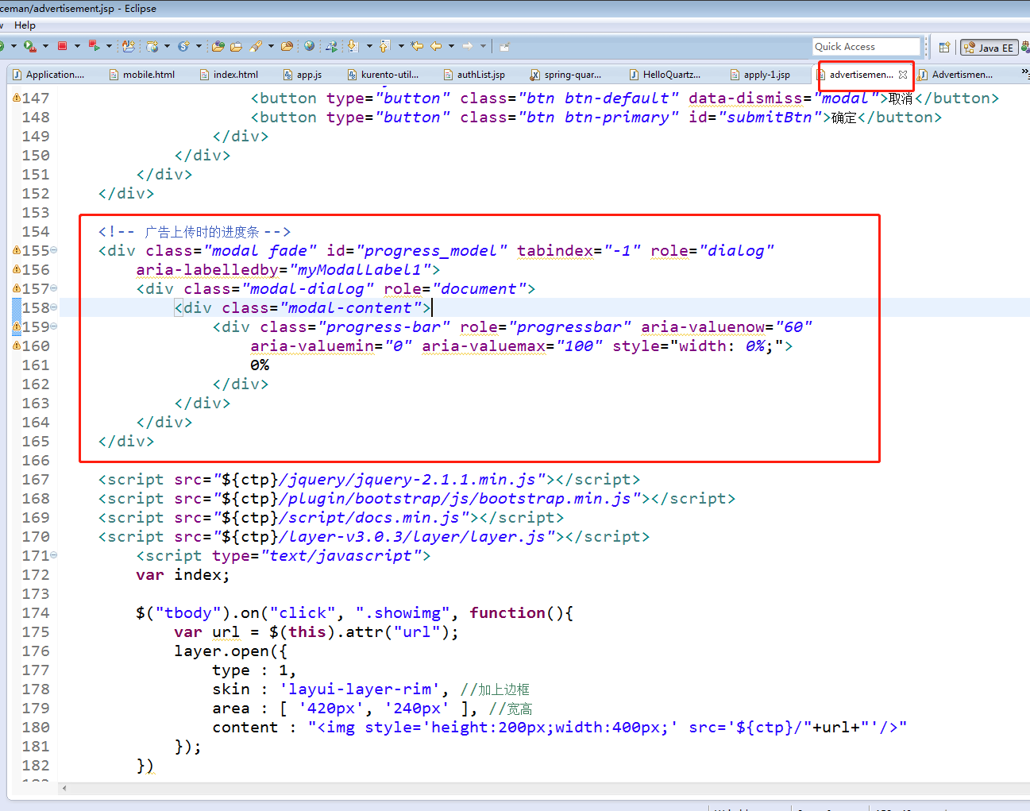Click the Open Perspective icon
Viewport: 1030px width, 811px height.
(944, 47)
